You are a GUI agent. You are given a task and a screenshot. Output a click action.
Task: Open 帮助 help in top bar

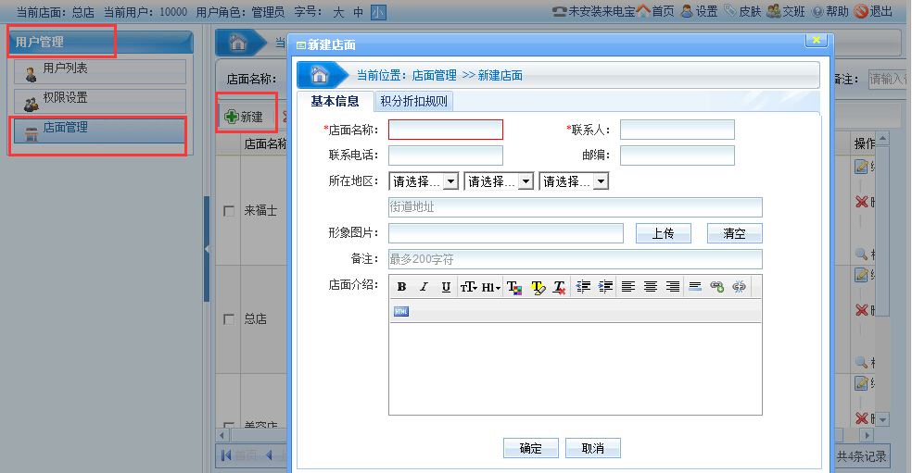(x=830, y=11)
